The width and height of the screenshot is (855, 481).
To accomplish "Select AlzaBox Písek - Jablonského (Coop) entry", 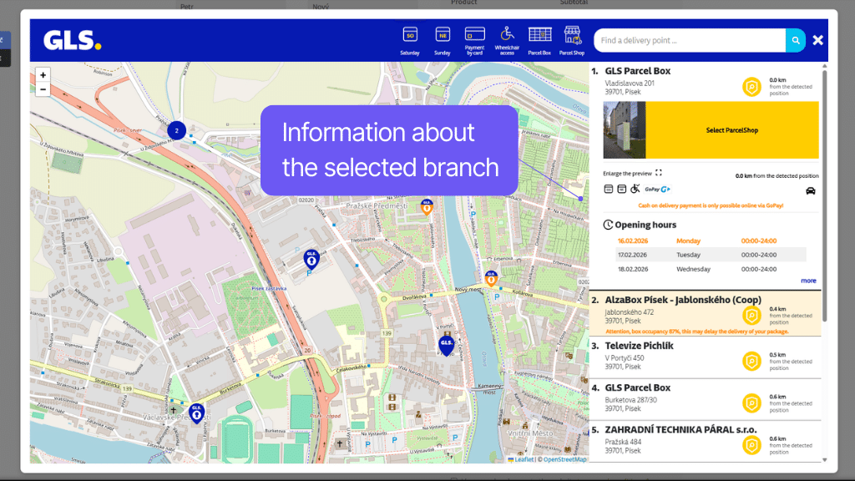I will [x=705, y=314].
